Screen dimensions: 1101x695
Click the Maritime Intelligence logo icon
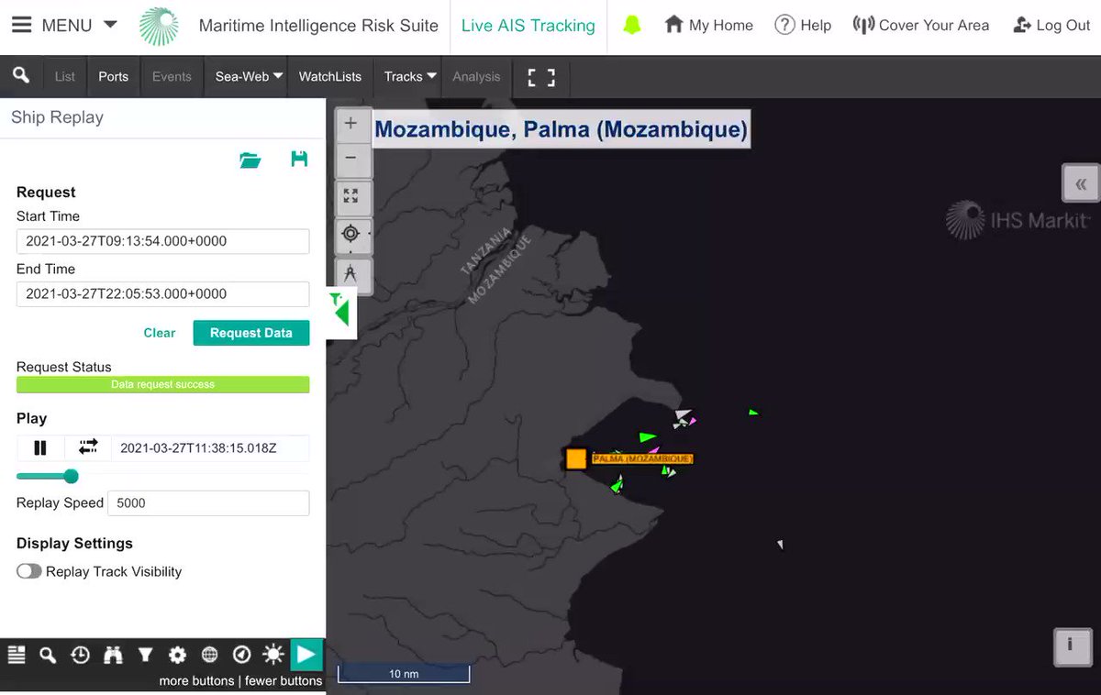pos(159,26)
